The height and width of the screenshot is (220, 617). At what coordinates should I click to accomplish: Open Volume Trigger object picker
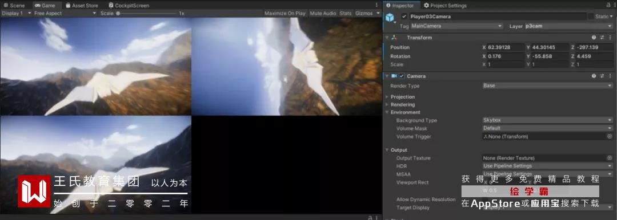[610, 136]
